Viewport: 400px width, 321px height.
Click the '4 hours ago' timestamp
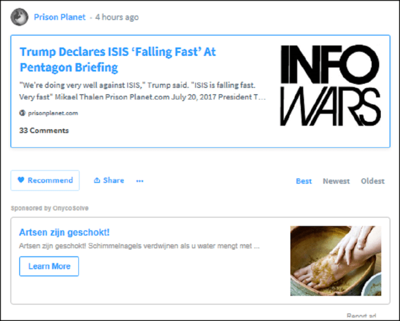[117, 17]
